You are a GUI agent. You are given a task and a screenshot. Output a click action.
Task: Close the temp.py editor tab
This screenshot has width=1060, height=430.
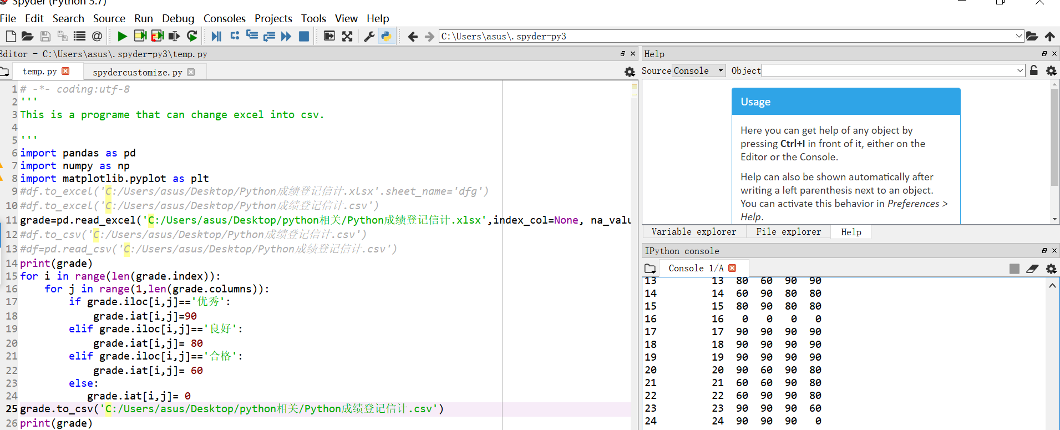pyautogui.click(x=66, y=71)
